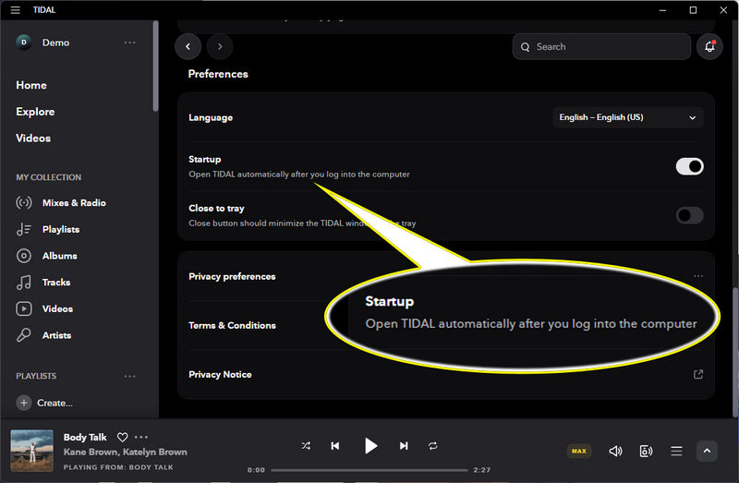739x483 pixels.
Task: Skip to next track
Action: (404, 446)
